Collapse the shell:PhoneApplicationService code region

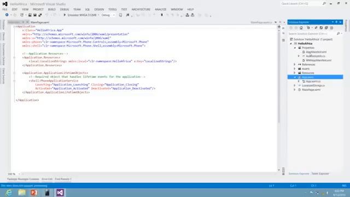[14, 80]
